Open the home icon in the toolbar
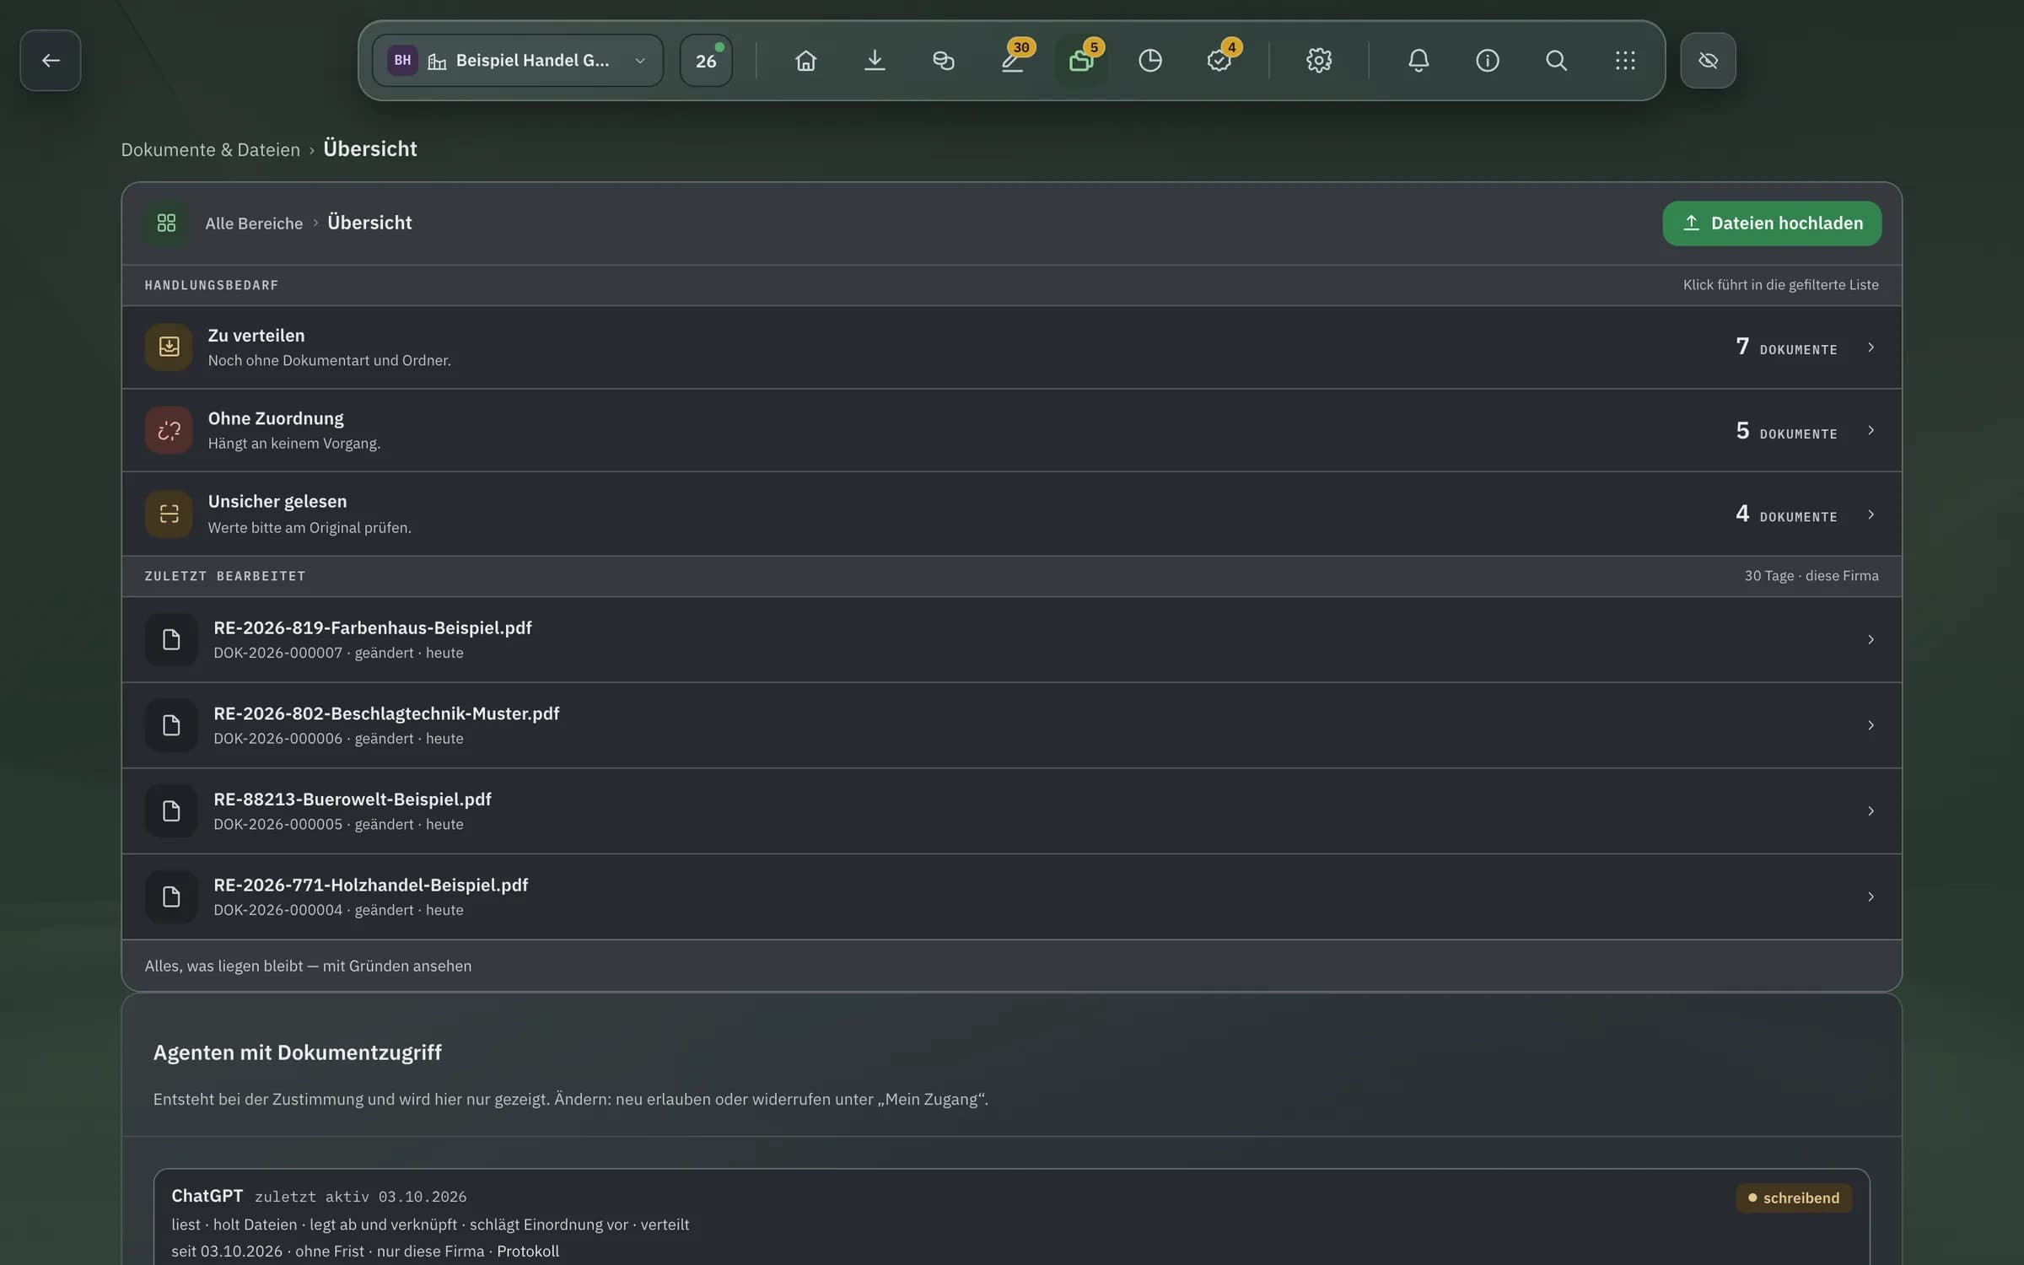 [805, 60]
